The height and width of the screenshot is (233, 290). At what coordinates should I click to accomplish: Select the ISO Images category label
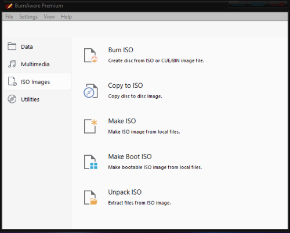pyautogui.click(x=35, y=82)
